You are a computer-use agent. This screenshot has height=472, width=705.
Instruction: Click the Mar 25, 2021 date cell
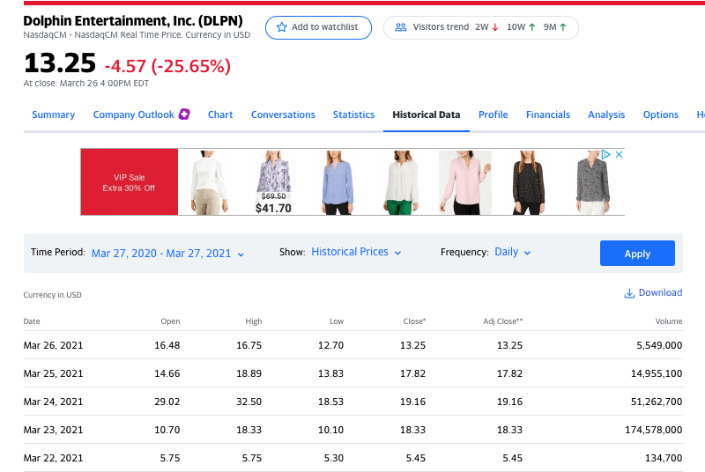(53, 373)
